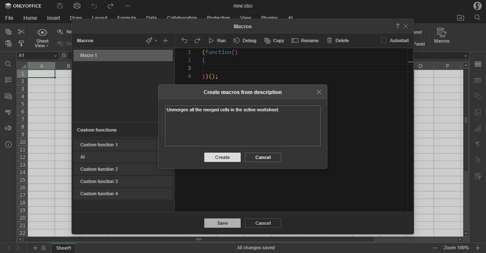Switch to the Insert tab
486x253 pixels.
coord(53,18)
